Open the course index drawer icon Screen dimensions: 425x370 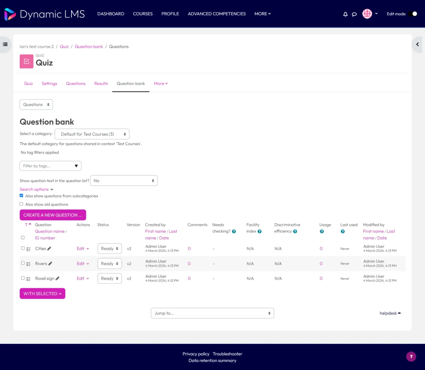click(5, 44)
